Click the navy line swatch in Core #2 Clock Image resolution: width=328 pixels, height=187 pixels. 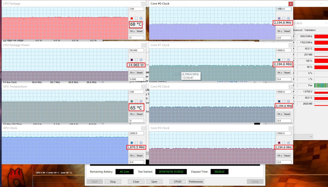[279, 101]
